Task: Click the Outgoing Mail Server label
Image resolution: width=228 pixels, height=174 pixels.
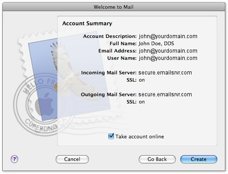Action: (x=109, y=94)
